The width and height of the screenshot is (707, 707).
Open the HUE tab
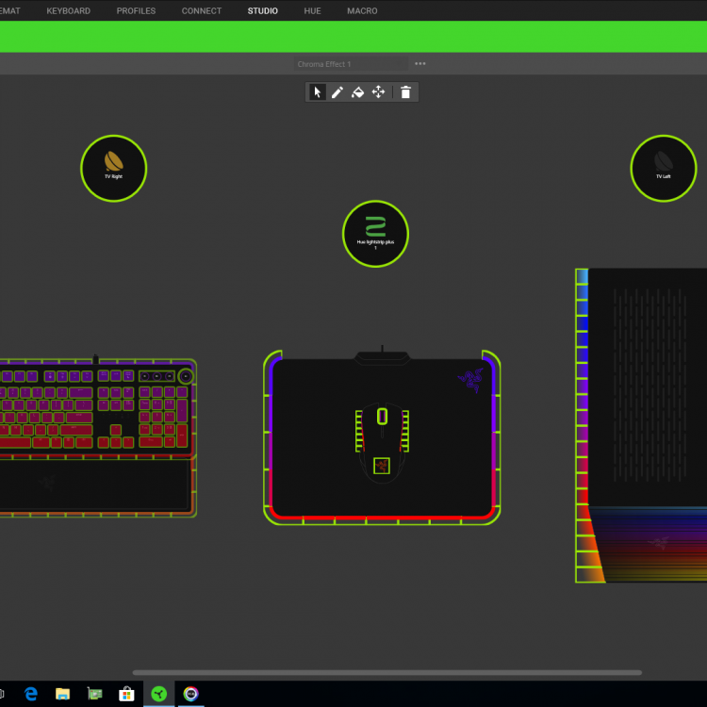(x=312, y=11)
